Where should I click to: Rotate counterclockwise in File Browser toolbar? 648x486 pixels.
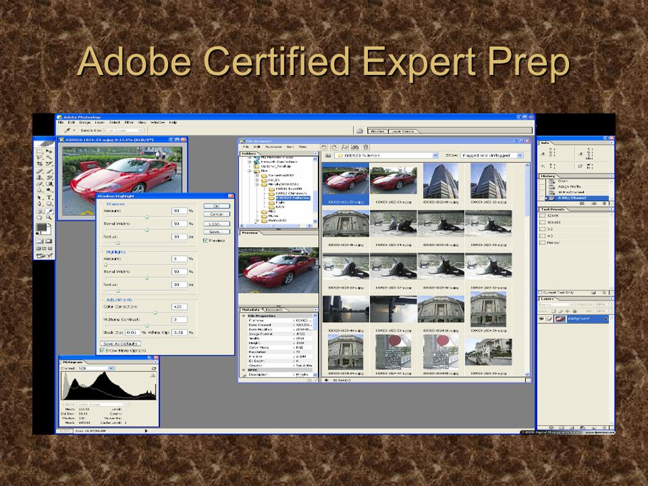pos(324,147)
